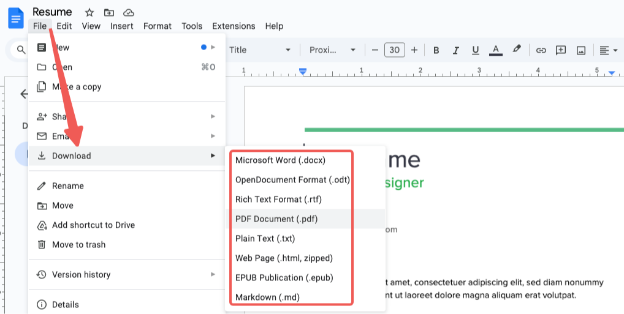
Task: Open the Tools menu
Action: point(192,26)
